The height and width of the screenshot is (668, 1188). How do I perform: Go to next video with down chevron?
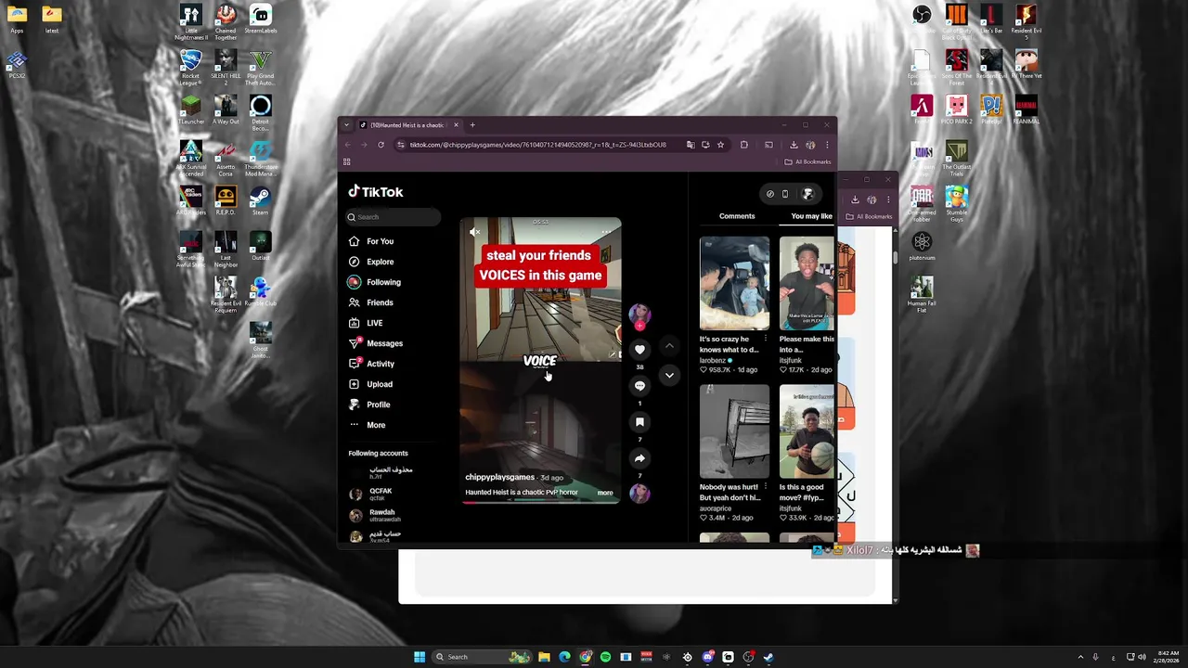669,375
